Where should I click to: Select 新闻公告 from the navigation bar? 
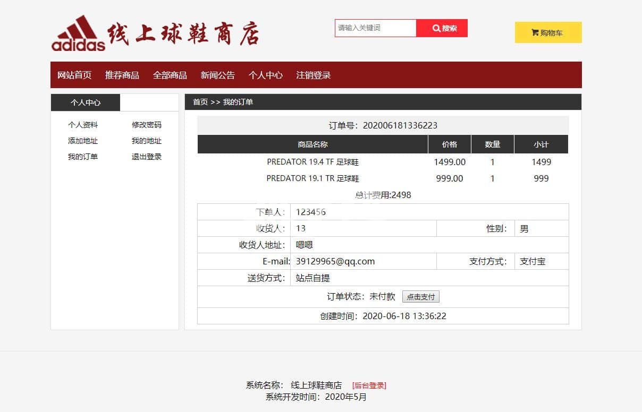217,75
